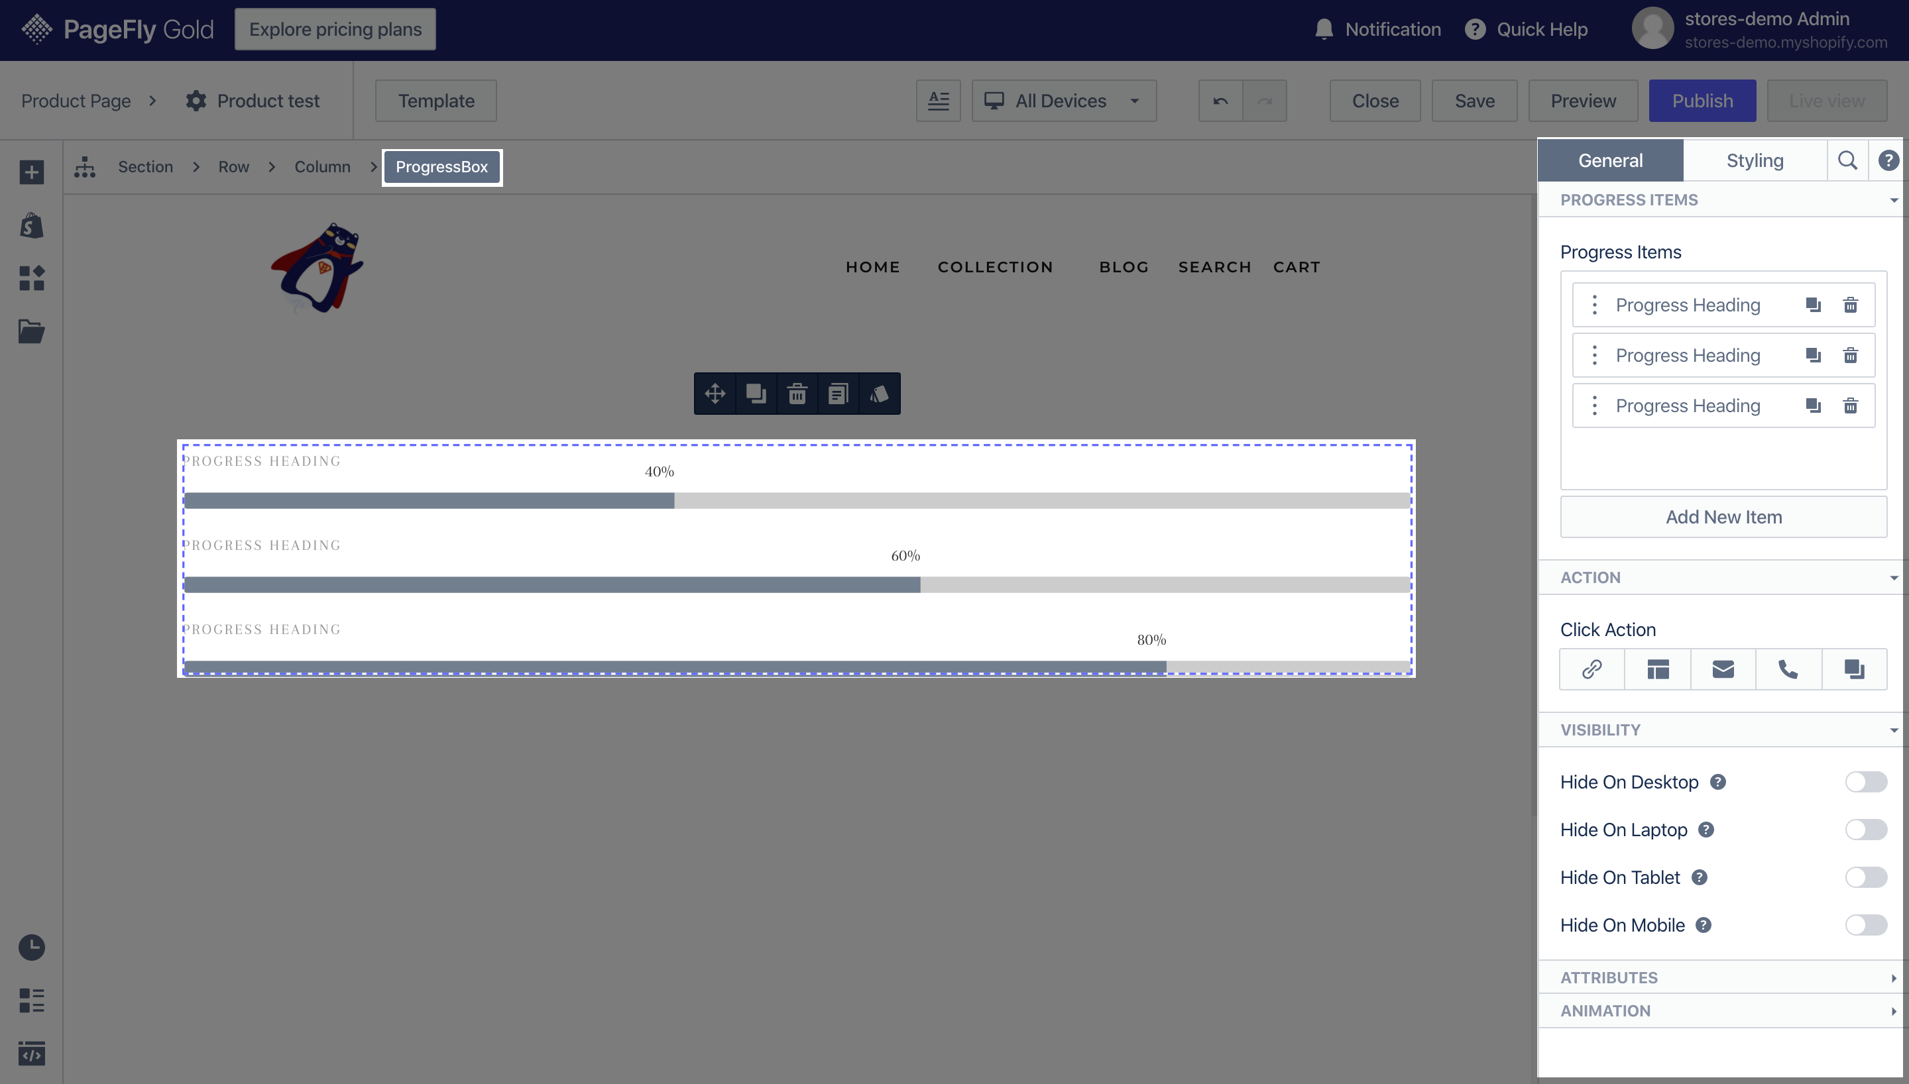Open the third-party elements grid icon
Viewport: 1909px width, 1084px height.
(x=31, y=278)
